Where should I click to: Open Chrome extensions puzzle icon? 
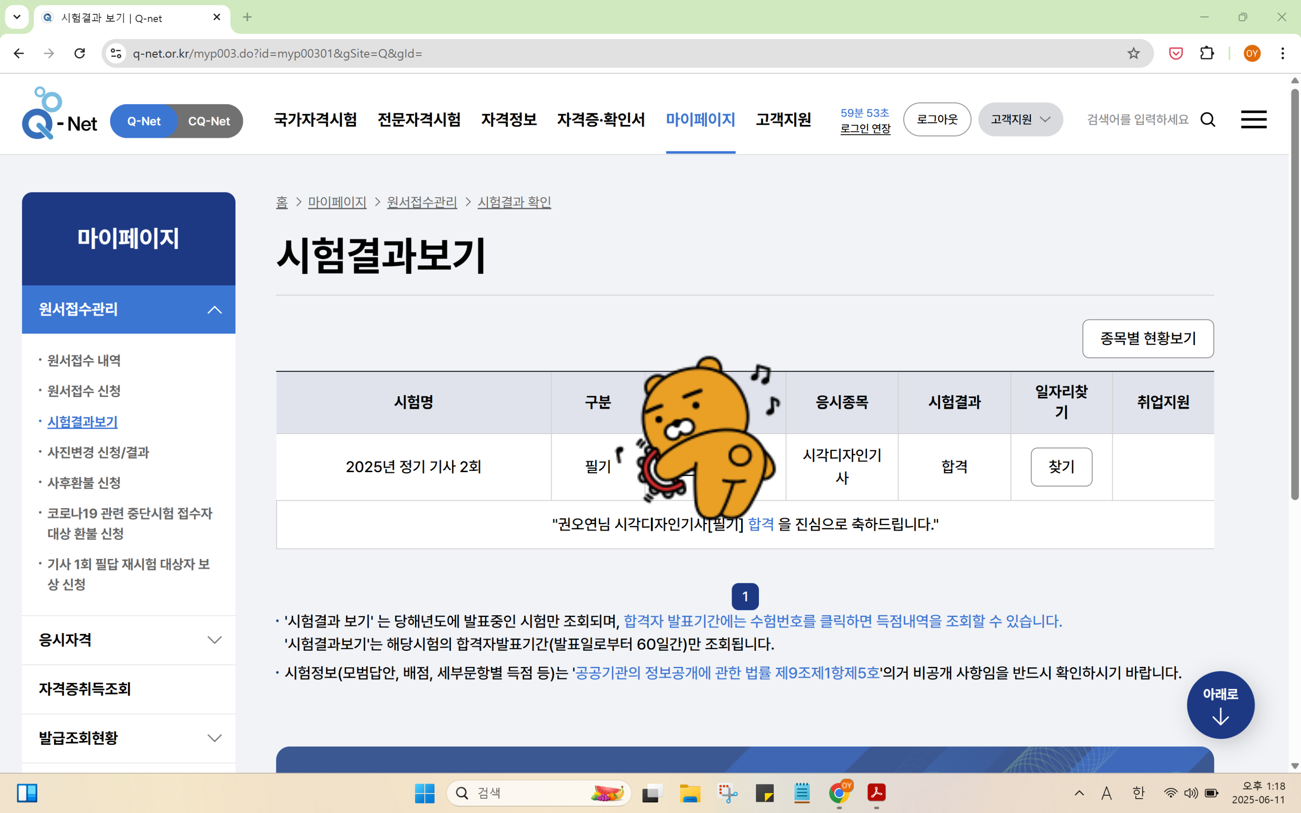pos(1207,53)
